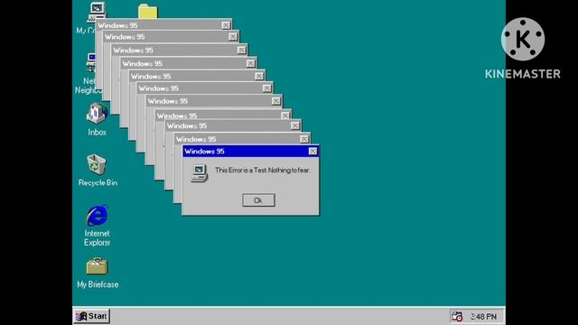Close the fourth Windows 95 dialog from the top
Viewport: 578px width, 325px height.
tap(251, 63)
